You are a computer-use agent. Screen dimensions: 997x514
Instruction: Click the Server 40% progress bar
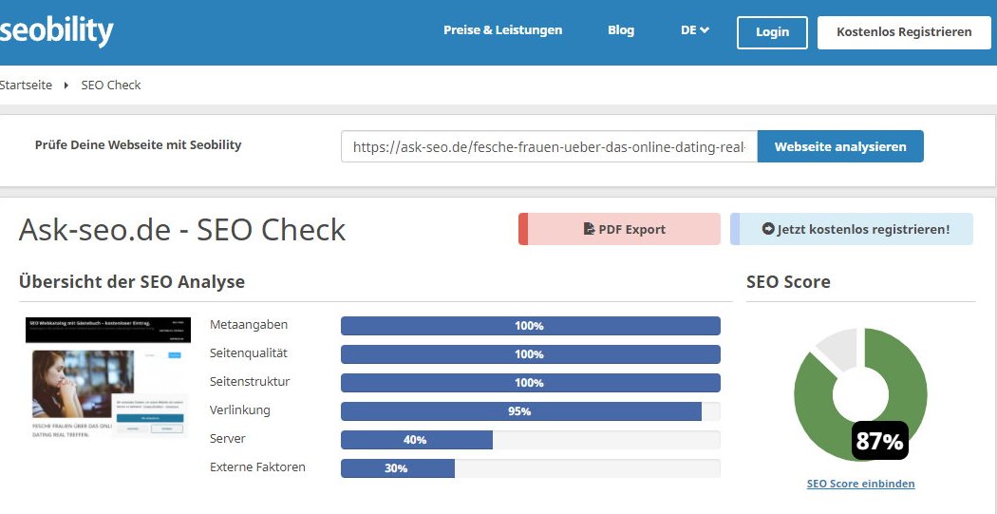pyautogui.click(x=530, y=440)
